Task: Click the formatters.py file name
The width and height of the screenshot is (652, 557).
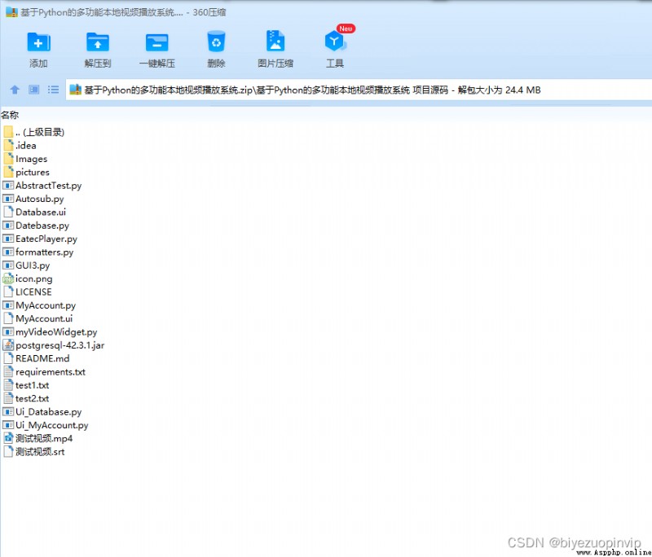Action: 45,252
